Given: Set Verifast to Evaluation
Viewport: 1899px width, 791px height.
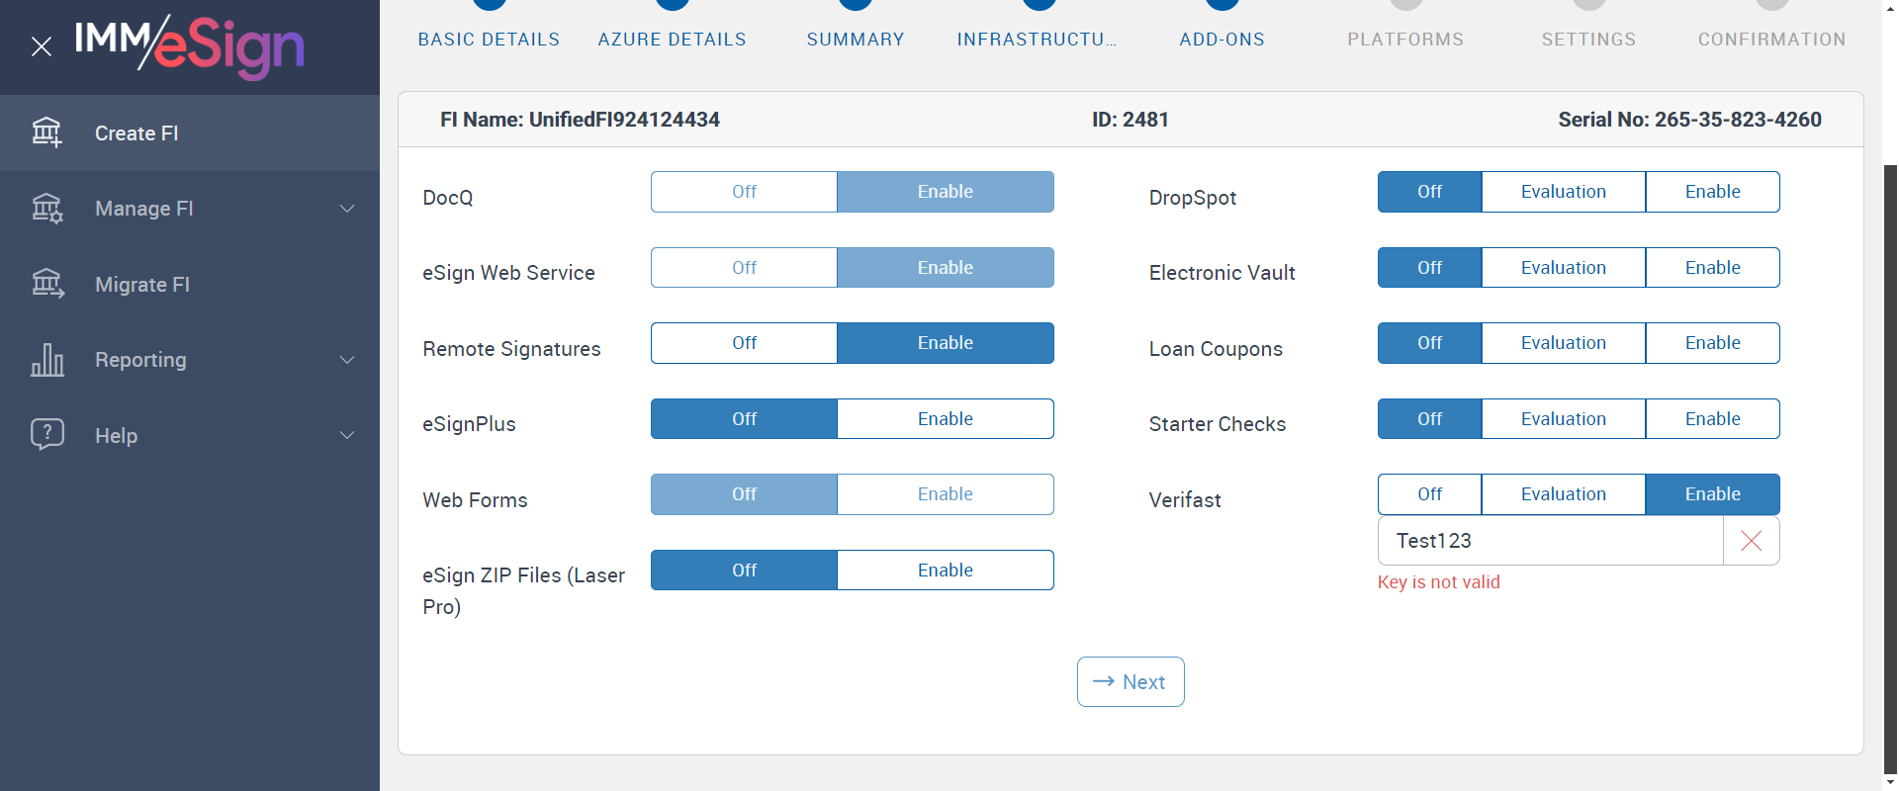Looking at the screenshot, I should click(x=1564, y=494).
